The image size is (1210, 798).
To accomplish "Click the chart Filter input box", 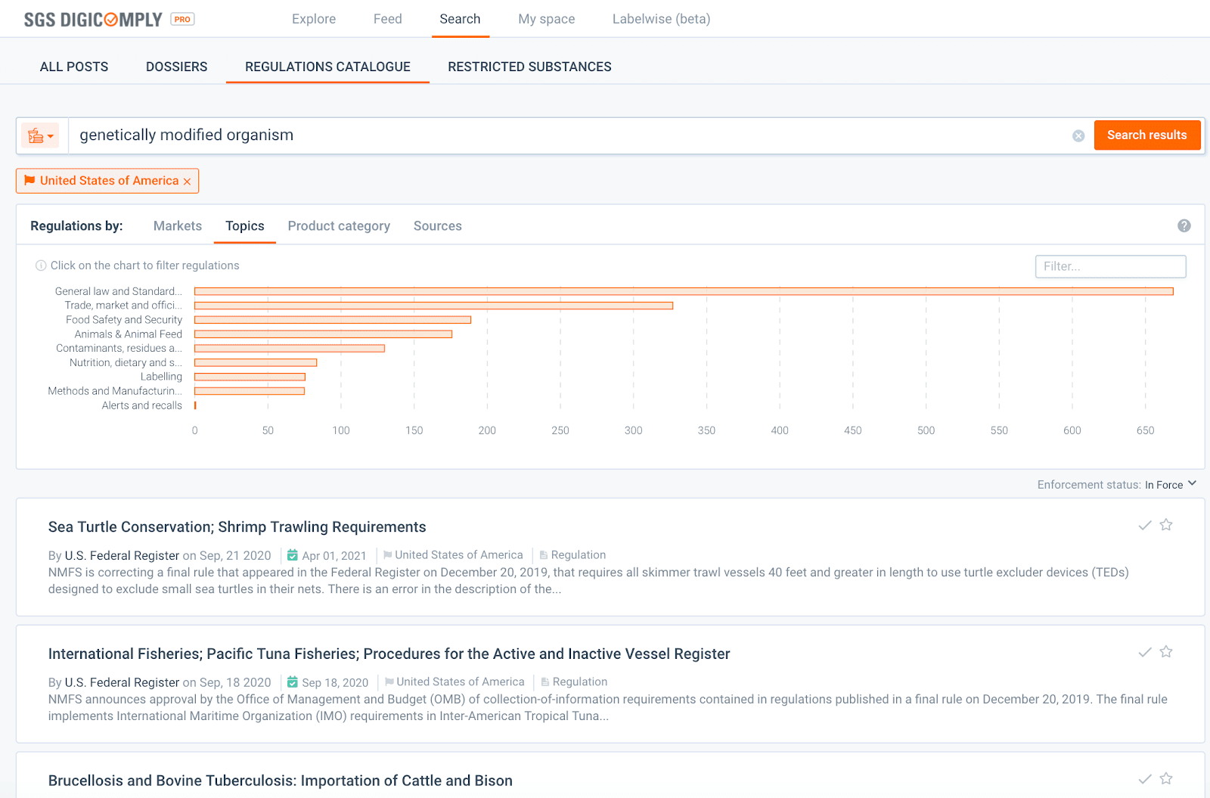I will pyautogui.click(x=1110, y=266).
